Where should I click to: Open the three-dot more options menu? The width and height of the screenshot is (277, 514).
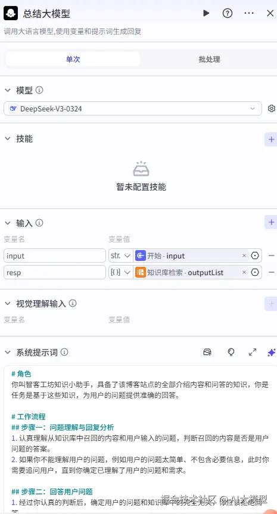(x=249, y=13)
